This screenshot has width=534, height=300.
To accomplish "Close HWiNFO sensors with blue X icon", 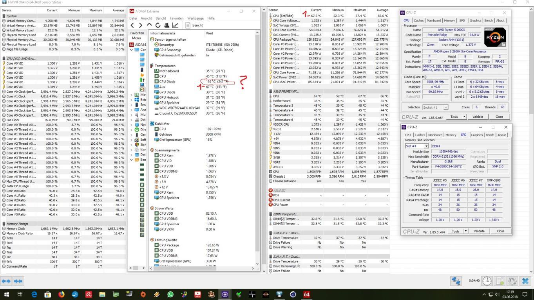I will coord(525,281).
